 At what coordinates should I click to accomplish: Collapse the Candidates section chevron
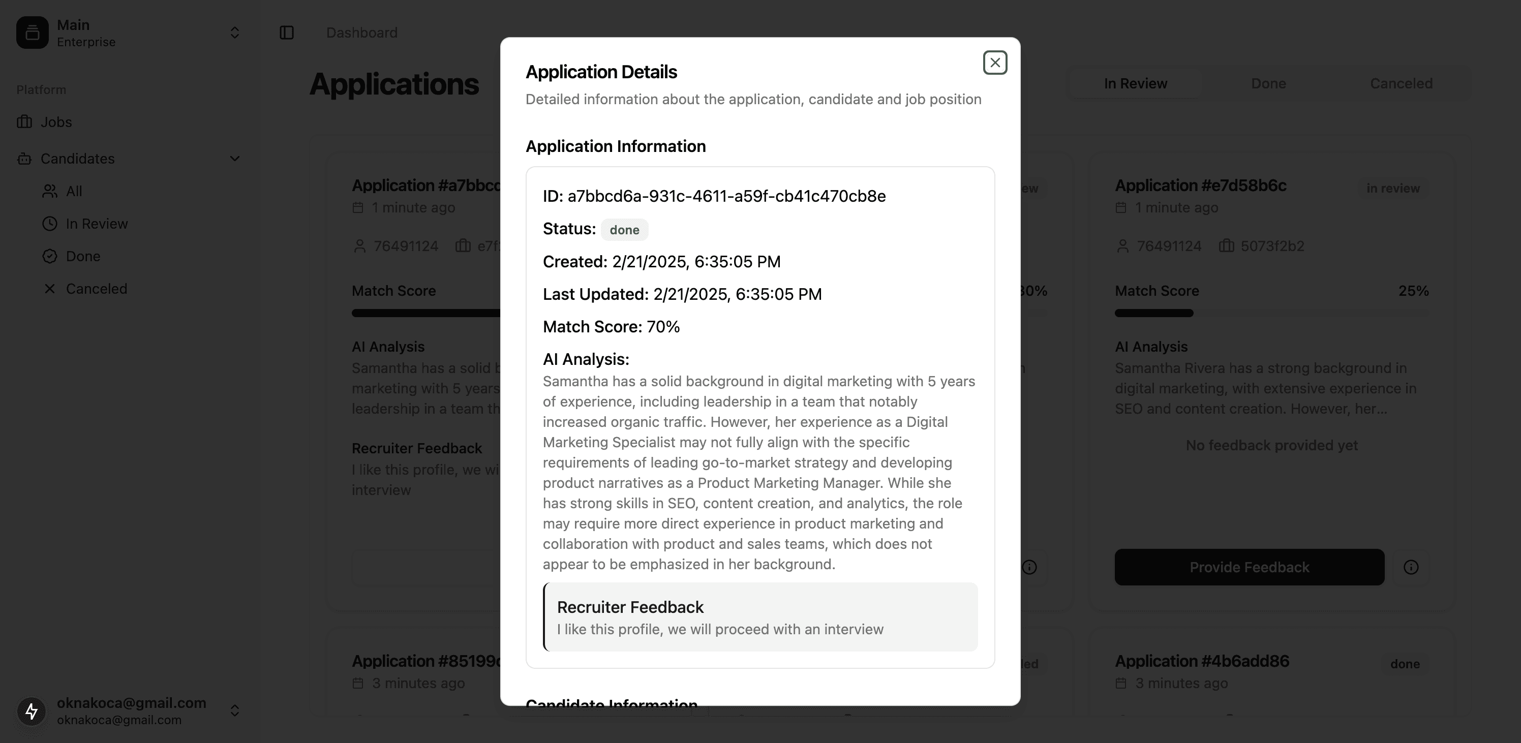click(x=234, y=159)
